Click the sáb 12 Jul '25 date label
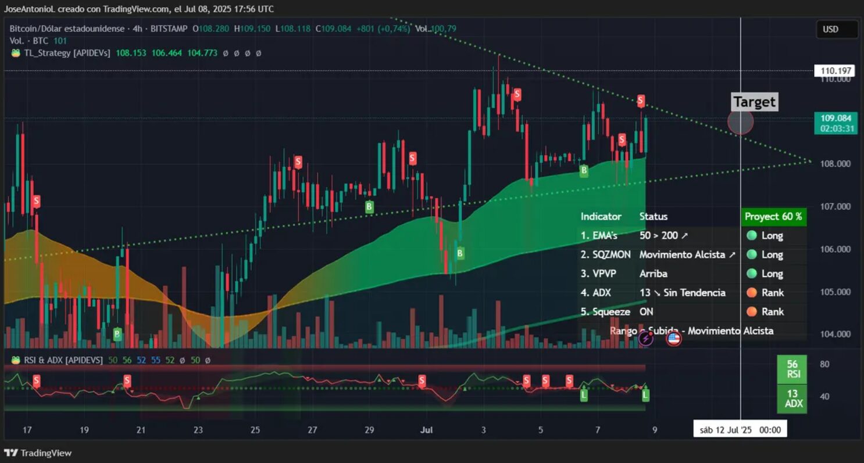Screen dimensions: 864x463 [x=740, y=430]
